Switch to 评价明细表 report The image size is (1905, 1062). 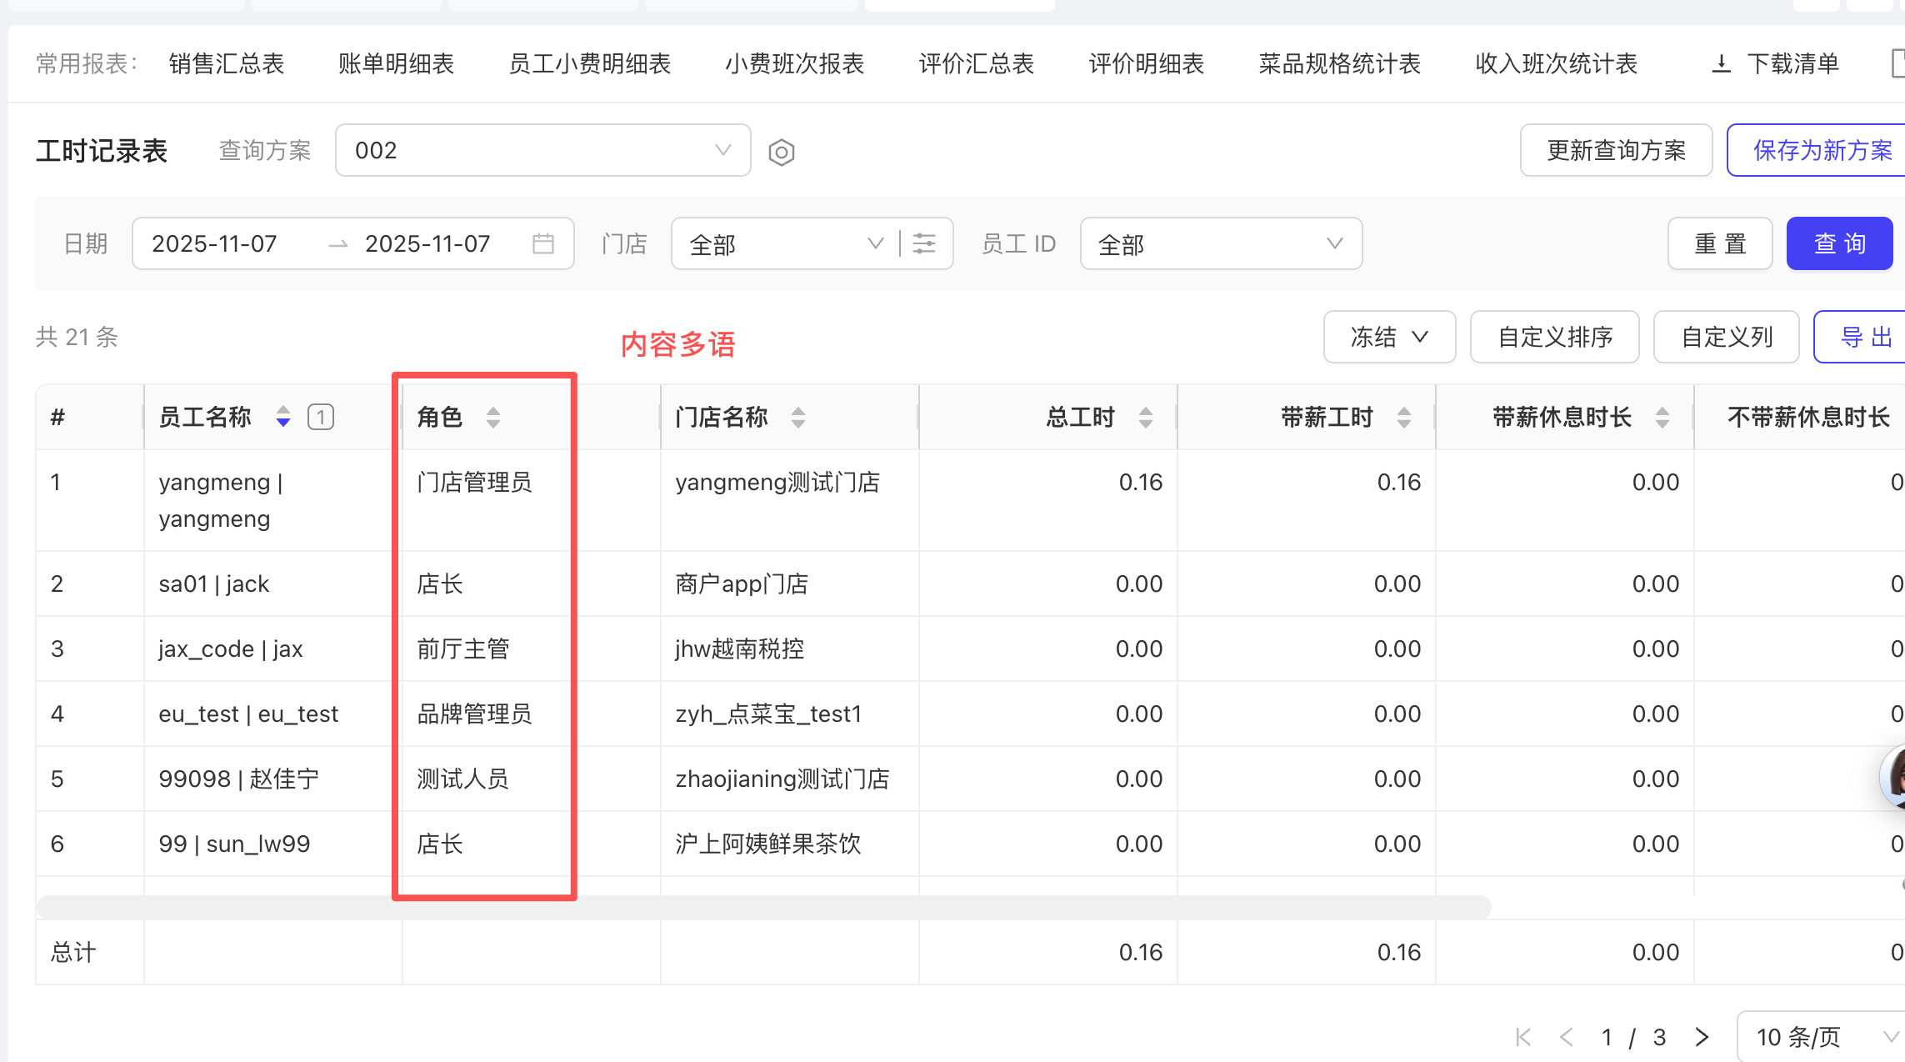click(x=1146, y=63)
